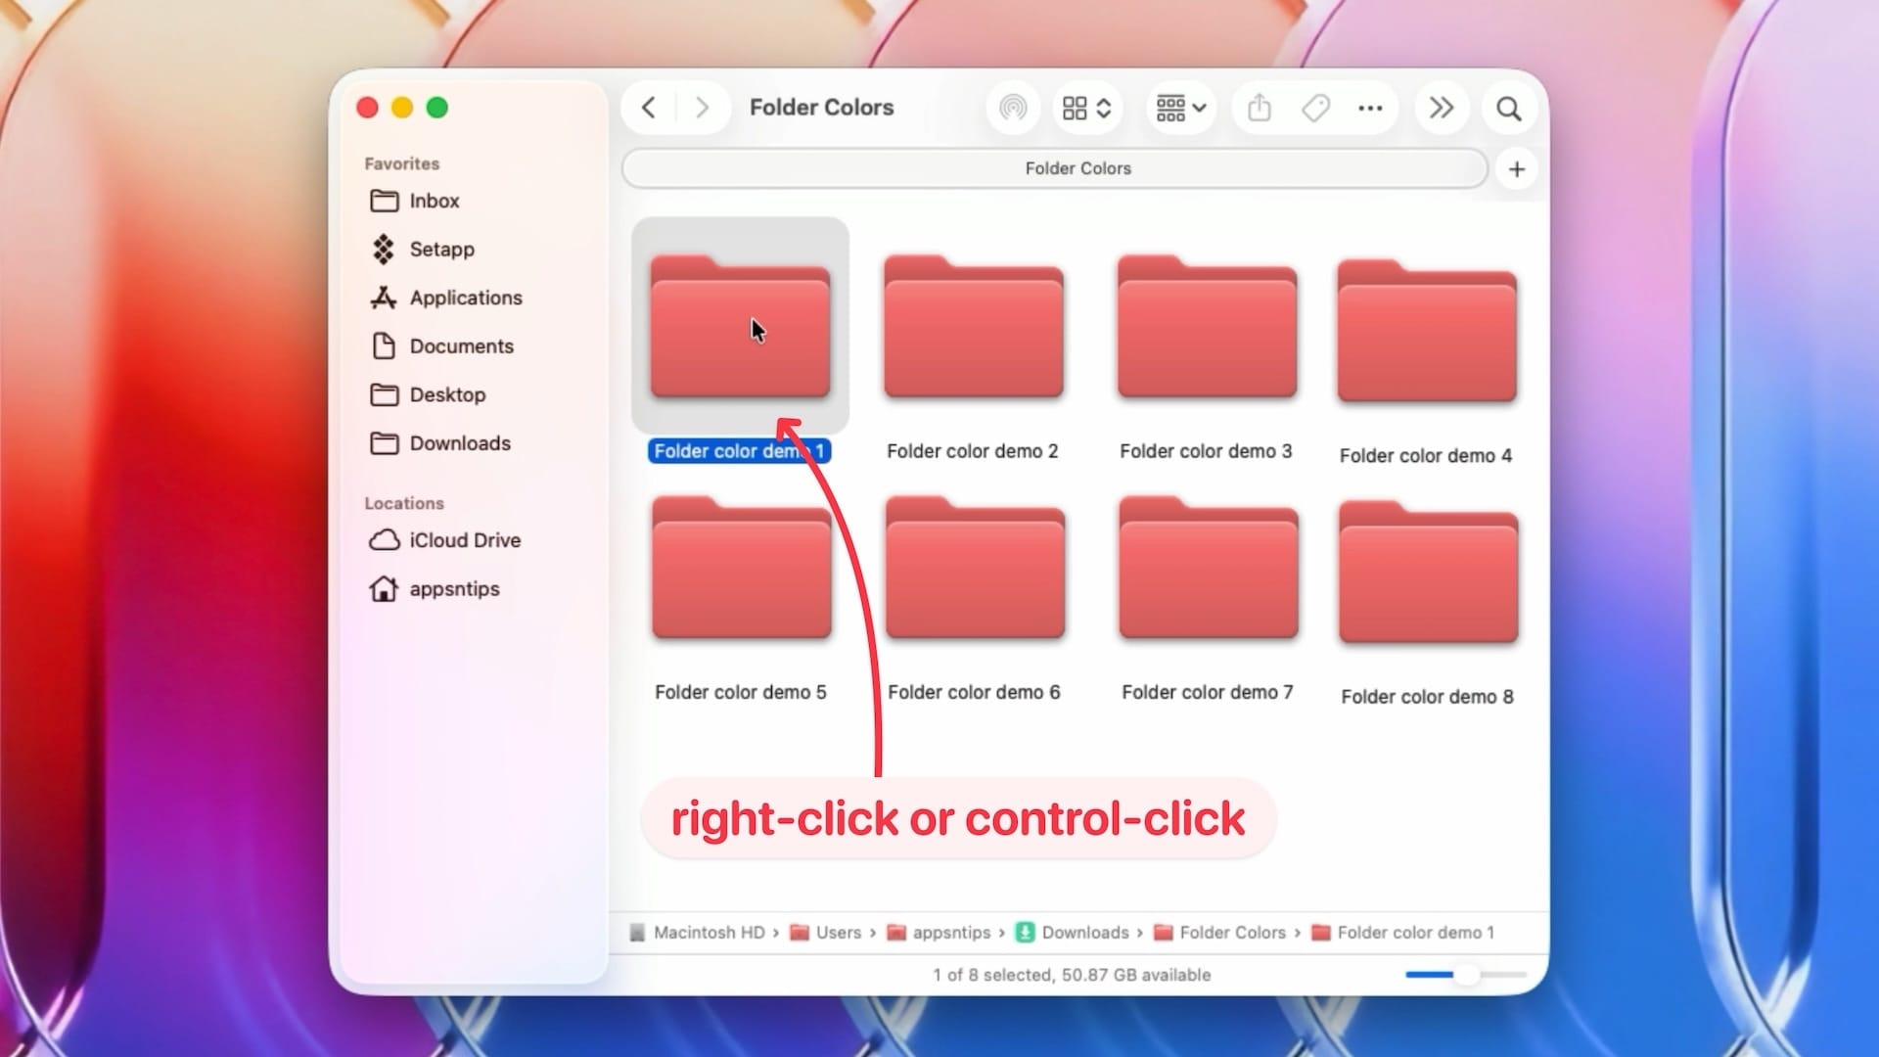1879x1057 pixels.
Task: Click Macintosh HD in the path bar
Action: click(697, 933)
